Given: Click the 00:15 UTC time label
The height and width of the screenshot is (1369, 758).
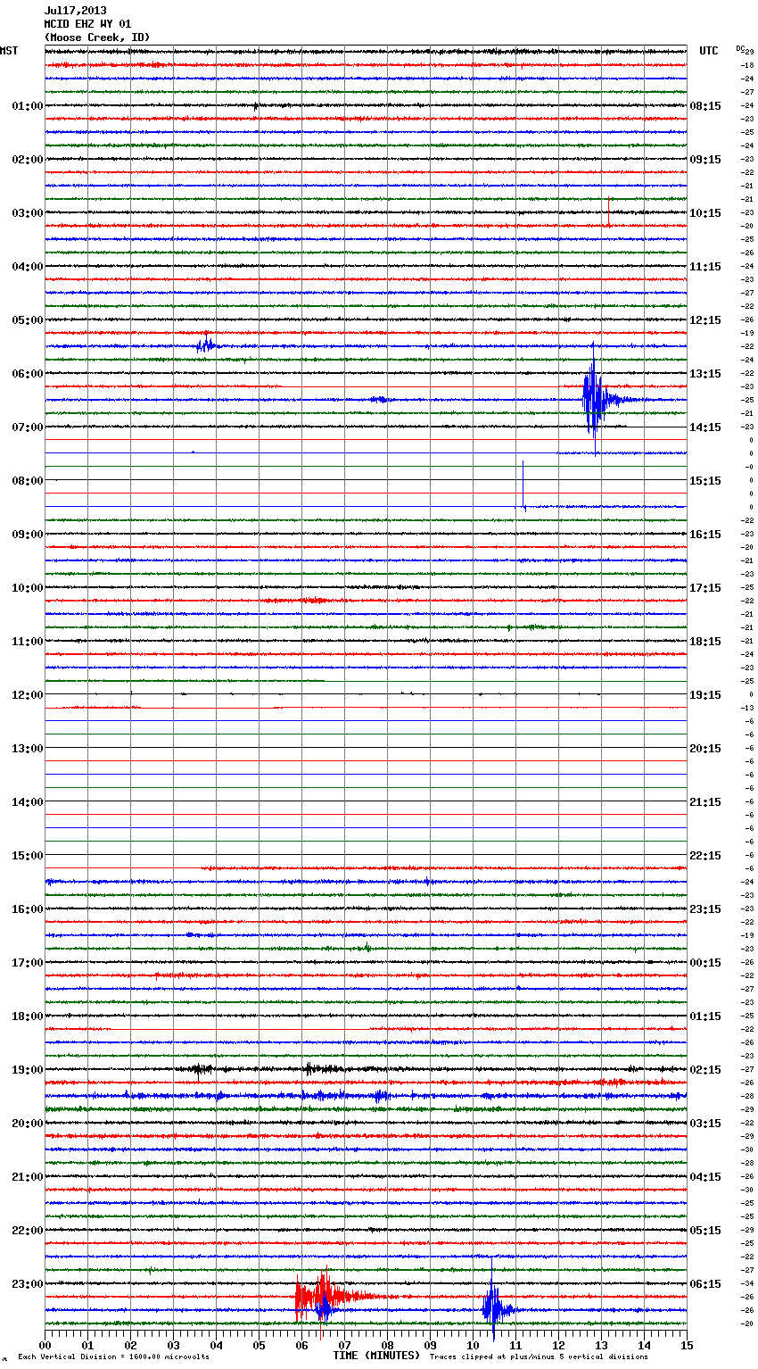Looking at the screenshot, I should pyautogui.click(x=705, y=963).
